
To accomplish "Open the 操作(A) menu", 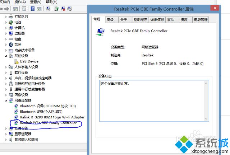I will click(20, 2).
